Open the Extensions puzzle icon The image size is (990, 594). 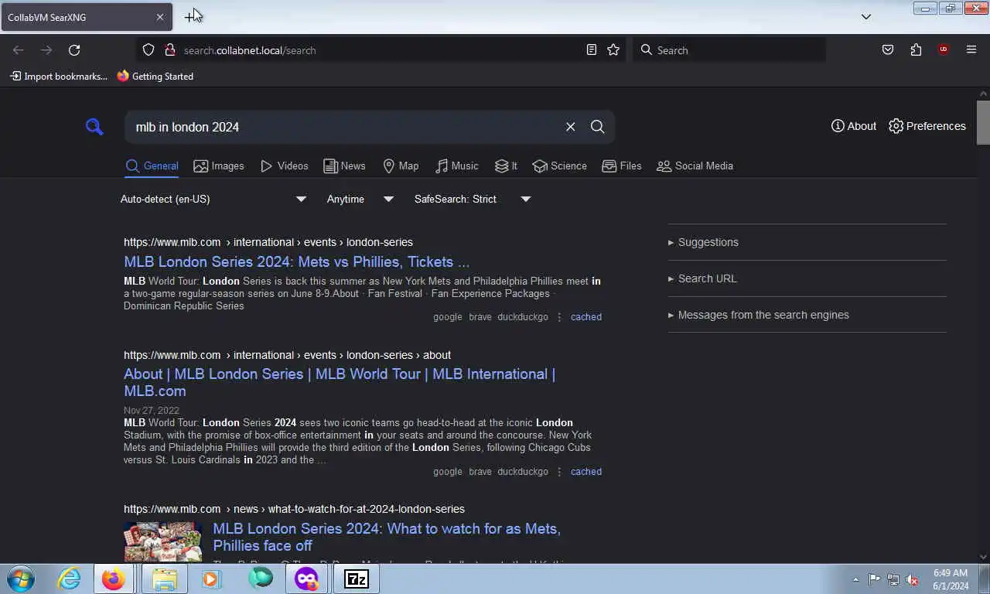pos(916,50)
